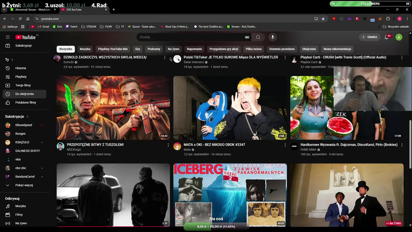Play the MATA x OKI video thumbnail

pyautogui.click(x=230, y=108)
